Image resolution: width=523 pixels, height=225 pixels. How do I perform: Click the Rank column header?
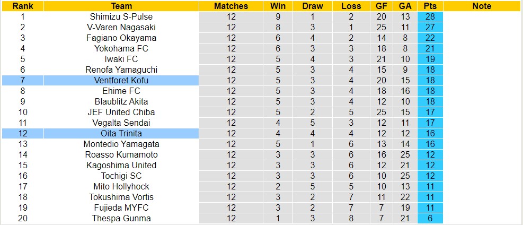[22, 6]
